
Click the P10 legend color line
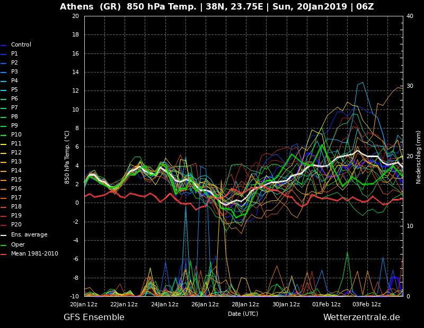[x=3, y=135]
